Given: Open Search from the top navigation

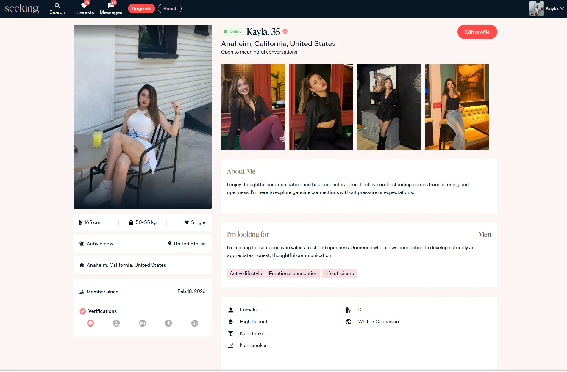Looking at the screenshot, I should pos(57,9).
